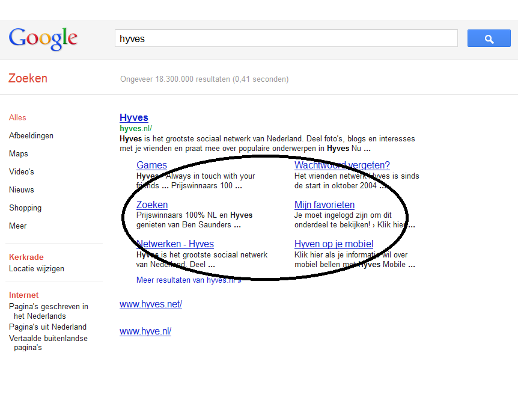518x394 pixels.
Task: Click the red Zoeken page heading
Action: click(x=28, y=78)
